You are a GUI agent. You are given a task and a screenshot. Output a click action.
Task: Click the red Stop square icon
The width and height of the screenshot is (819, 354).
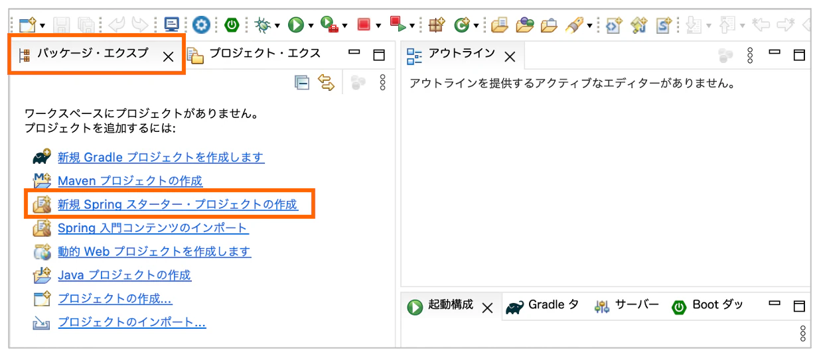pos(364,25)
